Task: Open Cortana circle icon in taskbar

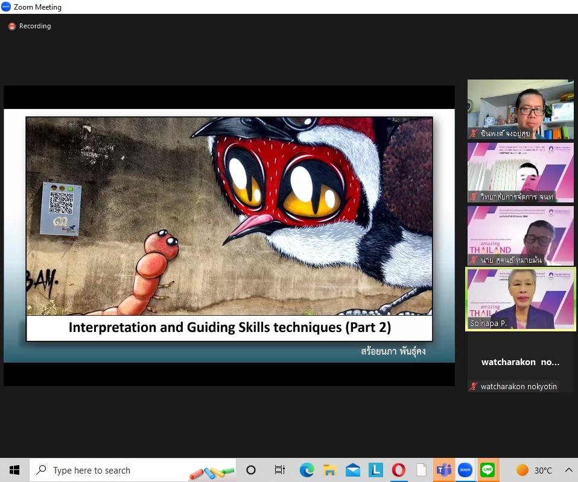Action: tap(251, 470)
